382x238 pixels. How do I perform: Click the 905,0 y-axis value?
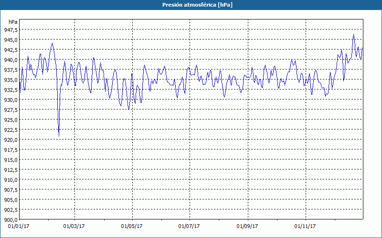pyautogui.click(x=11, y=199)
